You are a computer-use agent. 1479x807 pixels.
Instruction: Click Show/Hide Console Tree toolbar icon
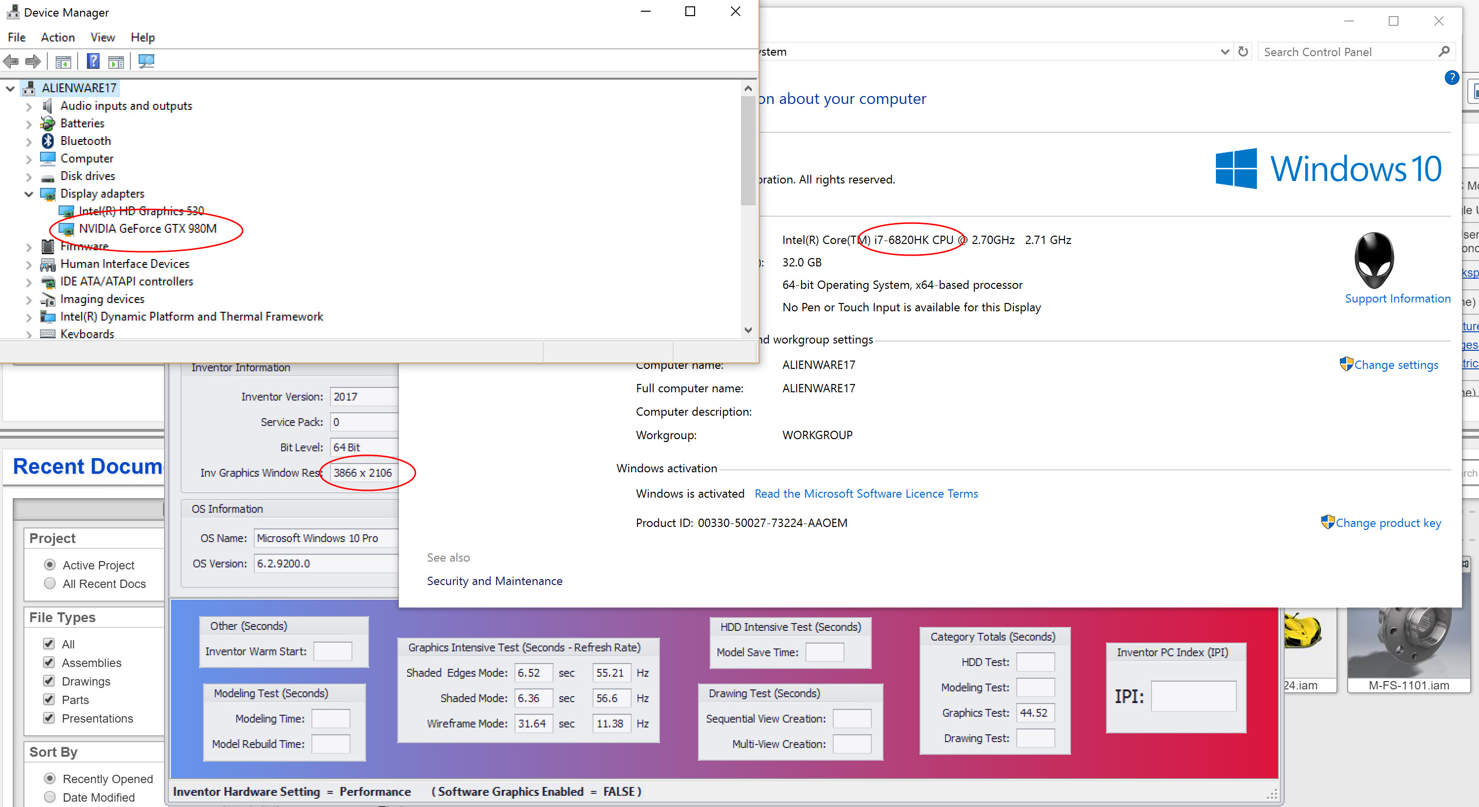click(63, 61)
